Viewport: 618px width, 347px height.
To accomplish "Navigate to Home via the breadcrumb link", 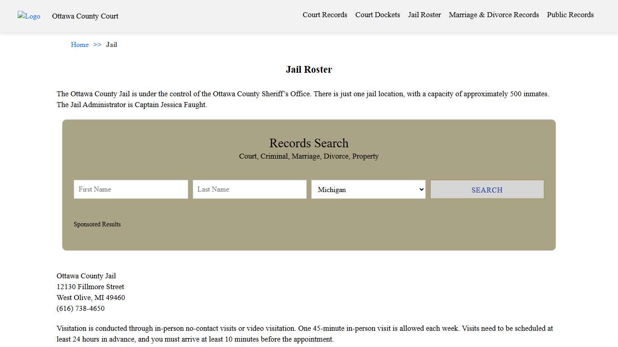I will tap(80, 45).
